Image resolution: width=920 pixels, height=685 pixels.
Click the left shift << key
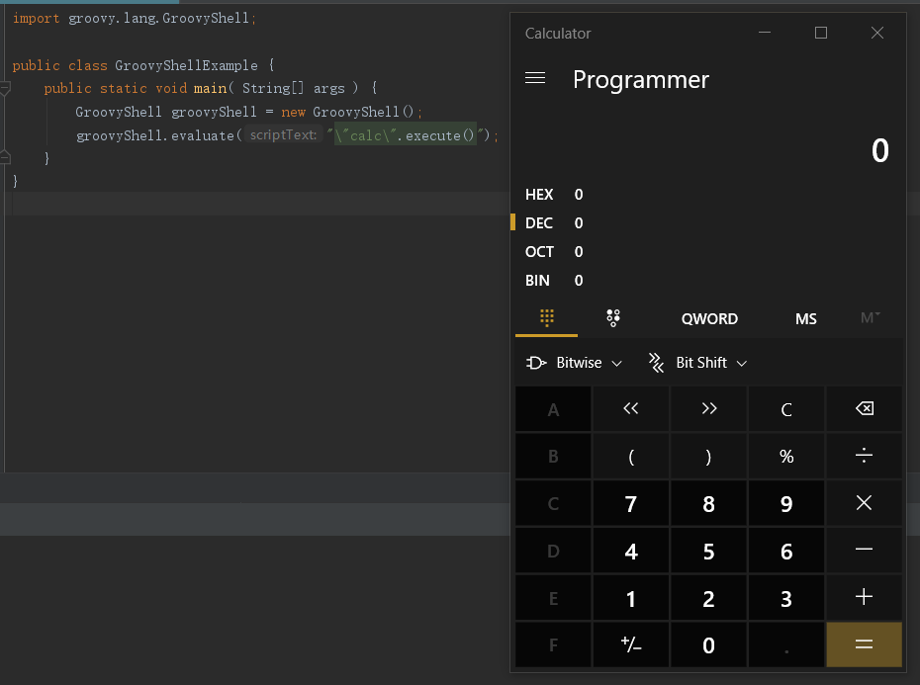[631, 409]
